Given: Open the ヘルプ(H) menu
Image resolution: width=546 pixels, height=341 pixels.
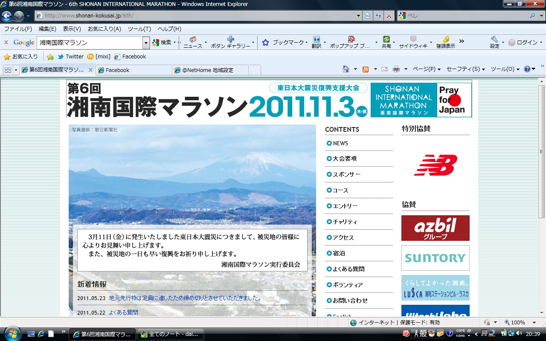Looking at the screenshot, I should point(169,29).
